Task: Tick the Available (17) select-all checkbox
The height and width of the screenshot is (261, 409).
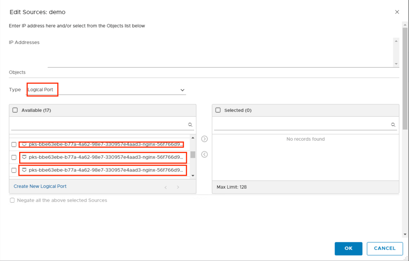Action: pos(15,110)
